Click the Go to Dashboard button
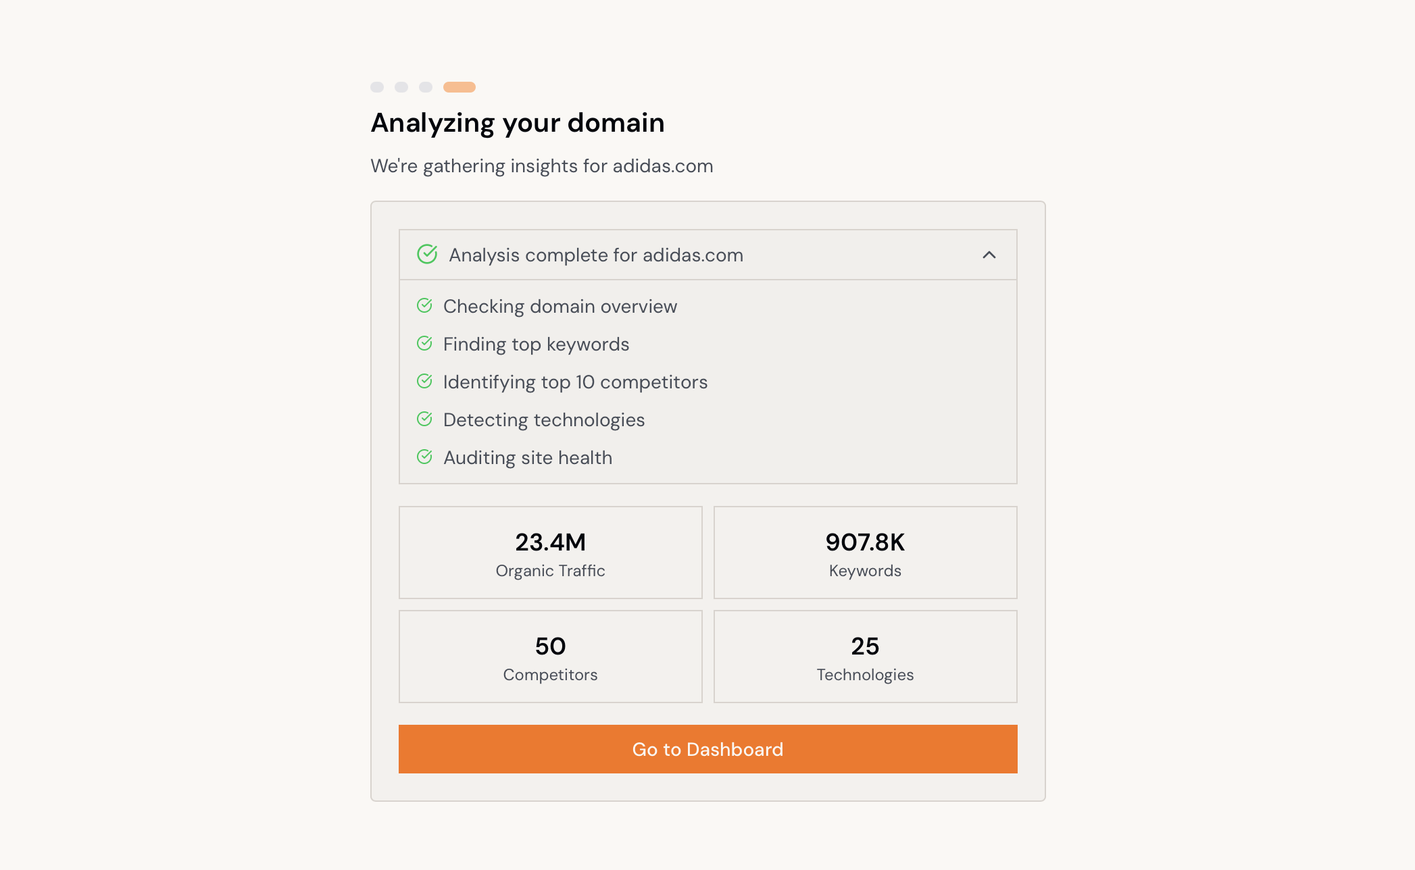This screenshot has height=870, width=1415. [707, 748]
